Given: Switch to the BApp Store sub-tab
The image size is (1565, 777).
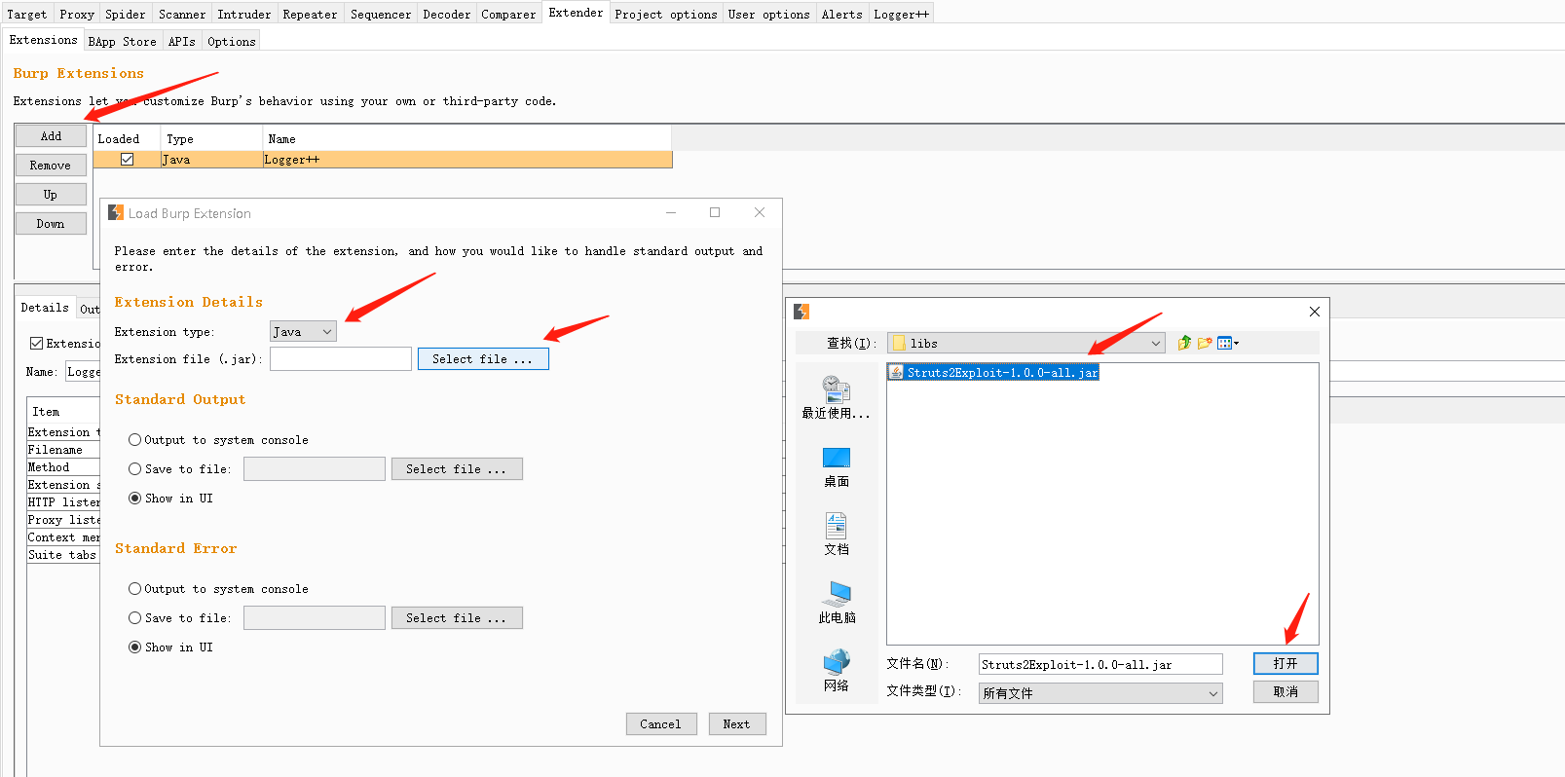Looking at the screenshot, I should (x=122, y=41).
